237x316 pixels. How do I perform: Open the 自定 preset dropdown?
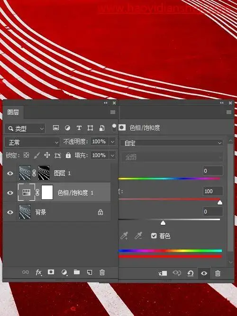[172, 143]
